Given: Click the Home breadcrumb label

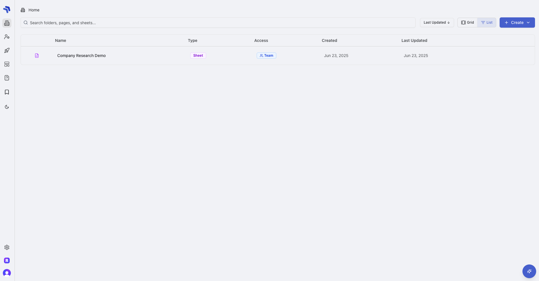Looking at the screenshot, I should [x=34, y=10].
